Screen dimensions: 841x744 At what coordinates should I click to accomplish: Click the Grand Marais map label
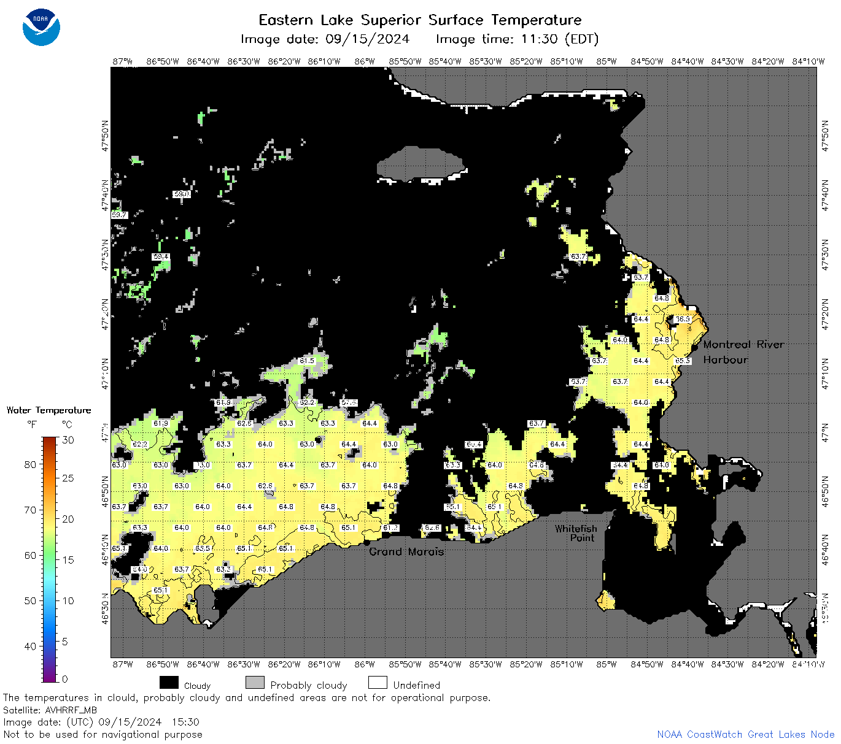[406, 551]
